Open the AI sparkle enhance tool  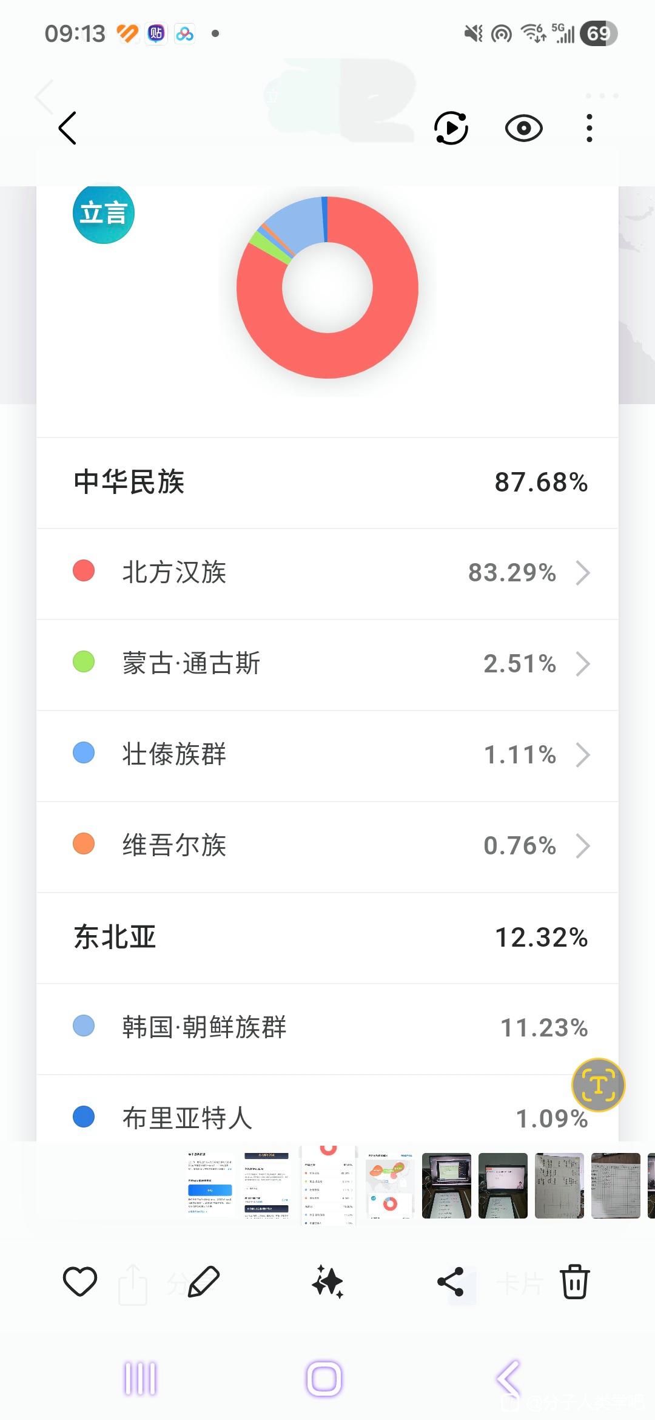(327, 1282)
